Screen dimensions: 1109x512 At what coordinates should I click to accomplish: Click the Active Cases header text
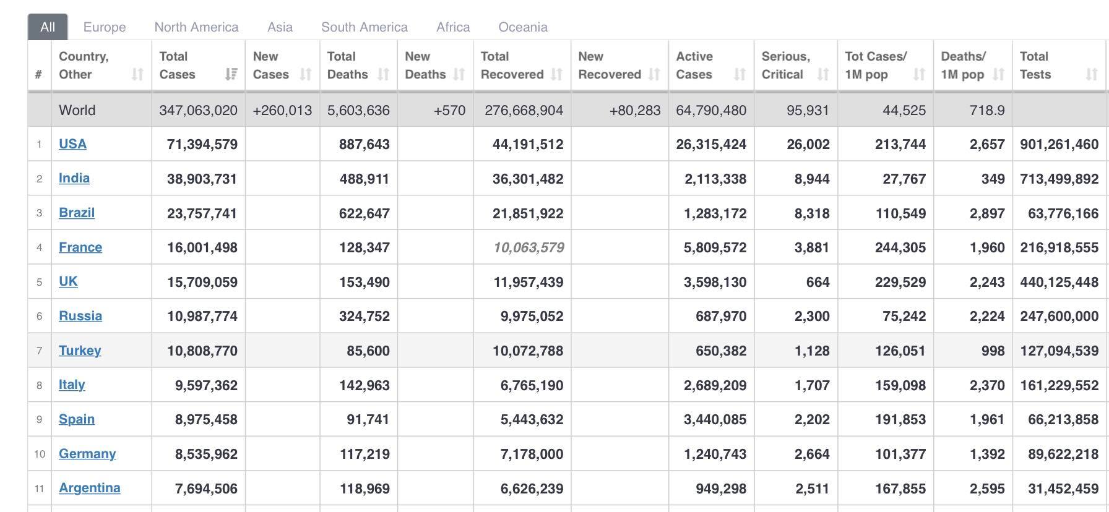(694, 66)
